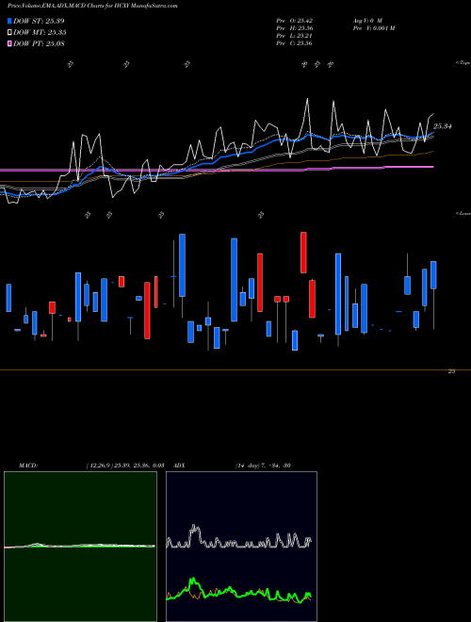The width and height of the screenshot is (471, 622).
Task: Click the blue DOW ST legend swatch
Action: pyautogui.click(x=10, y=21)
